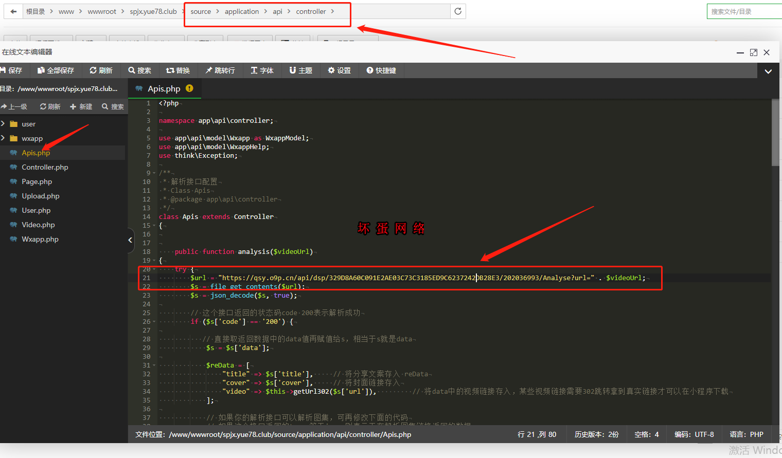
Task: Show the 快捷键 shortcuts help
Action: (x=381, y=70)
